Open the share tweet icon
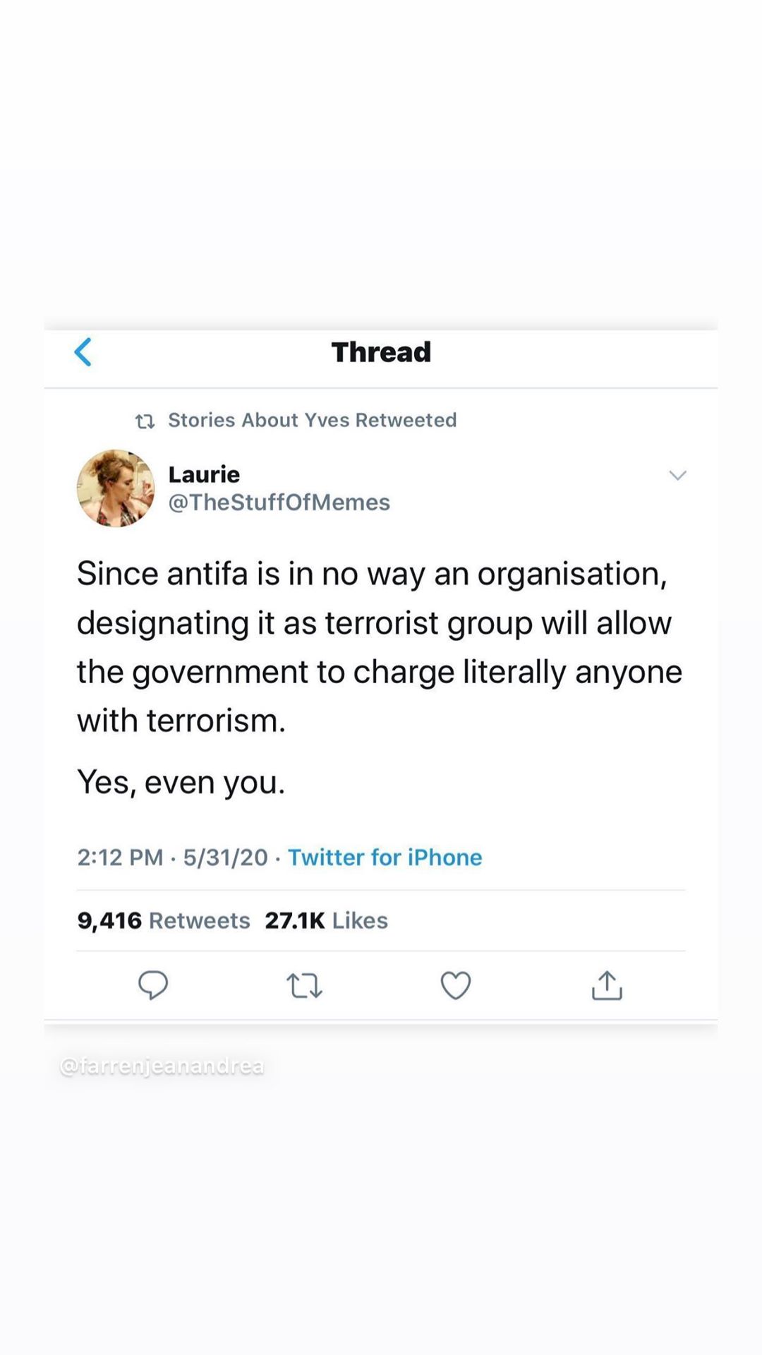The width and height of the screenshot is (762, 1355). coord(607,985)
